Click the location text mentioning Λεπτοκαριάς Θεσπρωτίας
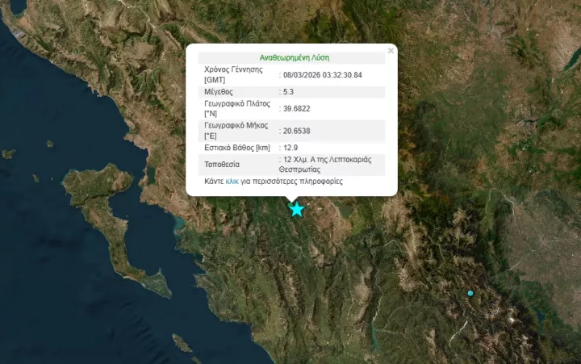The height and width of the screenshot is (364, 581). click(x=327, y=165)
